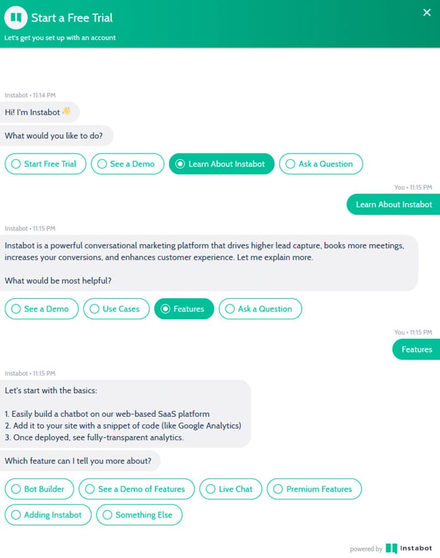Screen dimensions: 440x558
Task: Click the sent Features reply bubble
Action: (x=416, y=349)
